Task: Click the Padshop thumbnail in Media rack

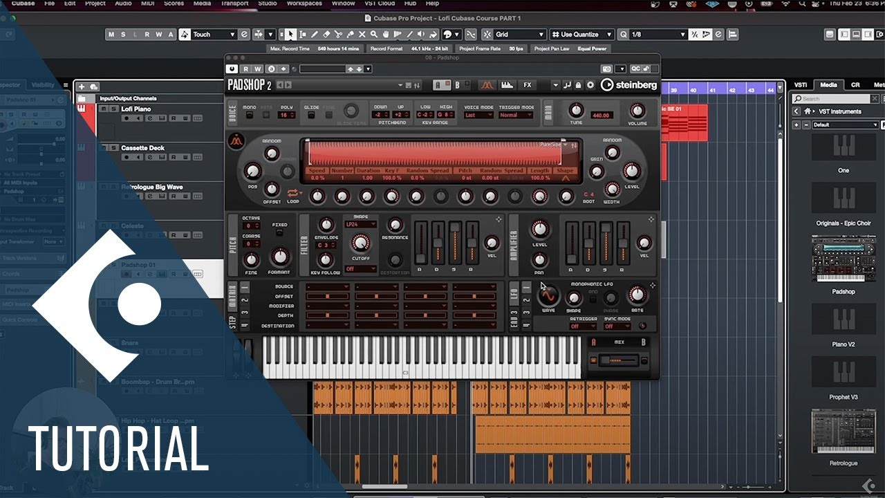Action: 843,259
